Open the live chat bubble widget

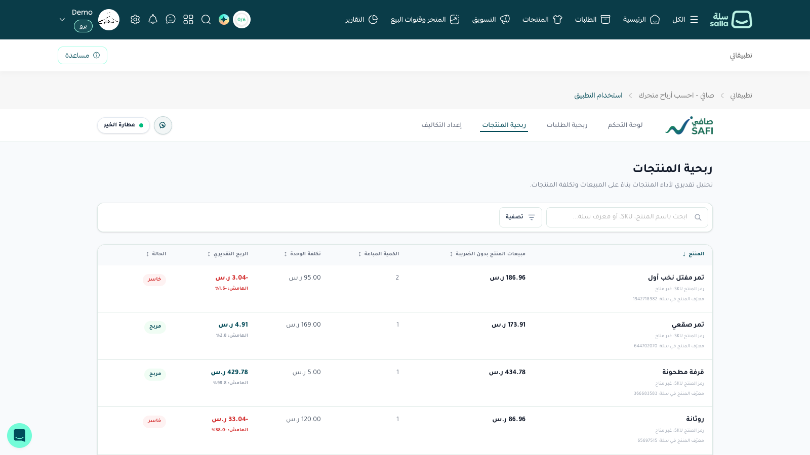(19, 435)
